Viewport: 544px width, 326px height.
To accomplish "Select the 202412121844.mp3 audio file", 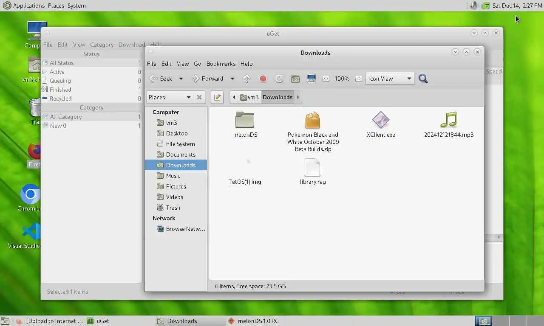I will pyautogui.click(x=449, y=125).
